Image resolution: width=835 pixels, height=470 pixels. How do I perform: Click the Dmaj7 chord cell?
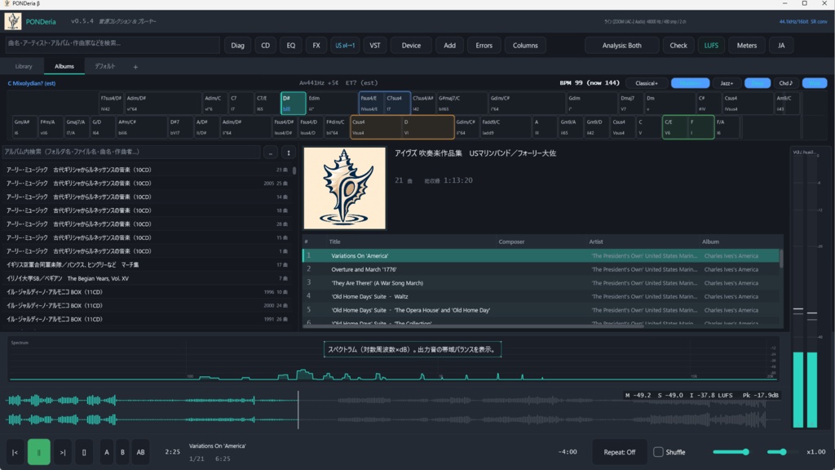pos(630,104)
